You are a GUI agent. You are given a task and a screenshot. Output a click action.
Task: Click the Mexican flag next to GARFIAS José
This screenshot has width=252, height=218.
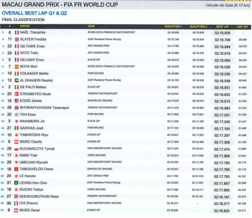(17, 128)
